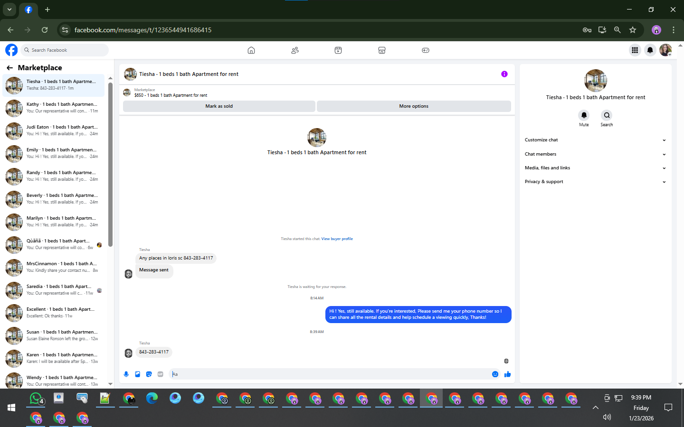Open the account profile picture menu
This screenshot has height=427, width=684.
665,50
